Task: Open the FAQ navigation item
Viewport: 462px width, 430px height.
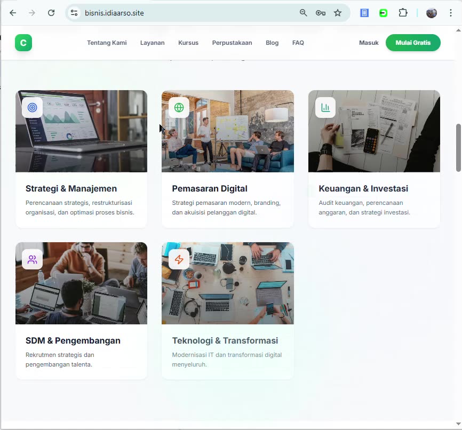Action: point(298,43)
